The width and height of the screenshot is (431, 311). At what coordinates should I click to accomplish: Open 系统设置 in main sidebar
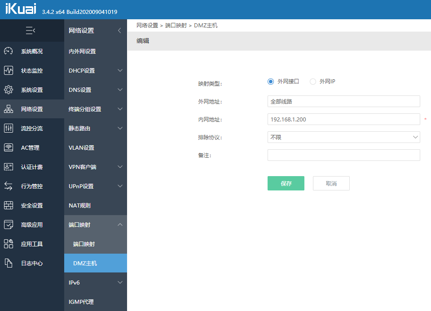(x=32, y=90)
